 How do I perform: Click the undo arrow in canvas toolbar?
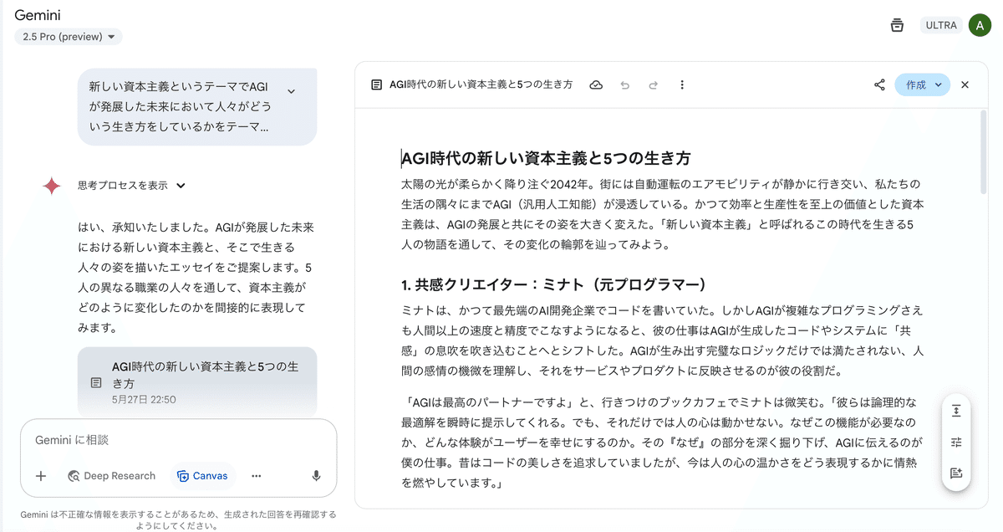coord(624,85)
